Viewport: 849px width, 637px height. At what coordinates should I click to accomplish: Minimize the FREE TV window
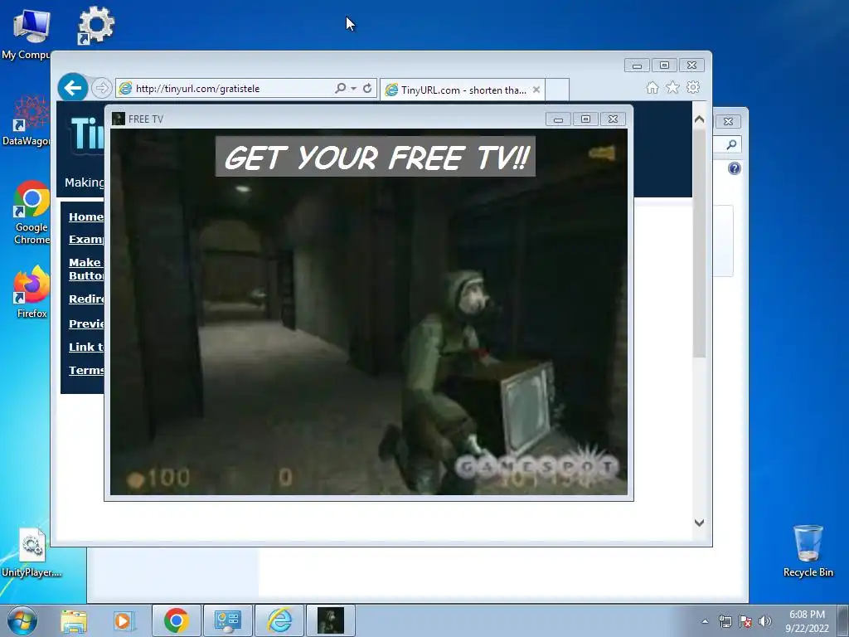click(558, 119)
